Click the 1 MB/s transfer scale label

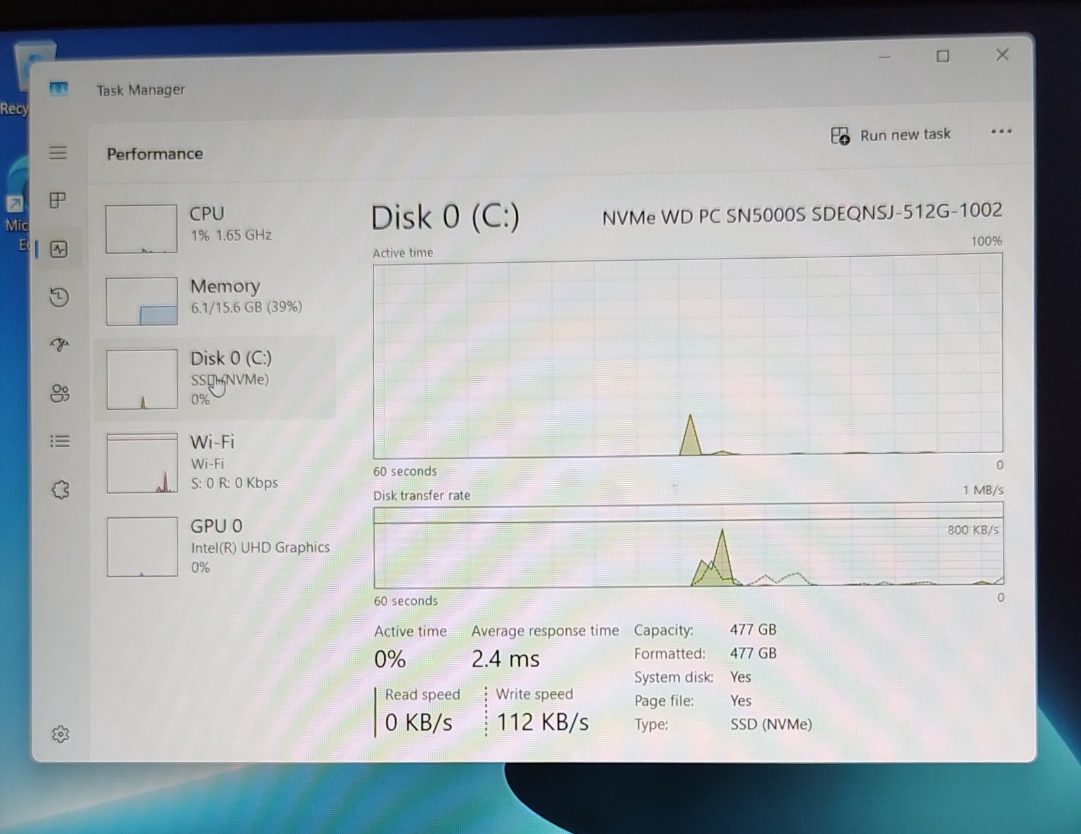click(983, 490)
